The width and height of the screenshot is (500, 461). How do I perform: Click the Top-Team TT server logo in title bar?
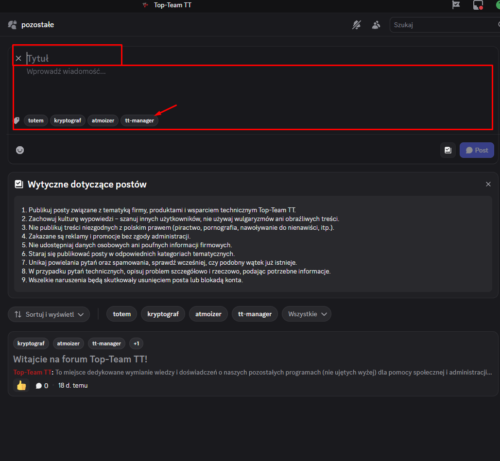[145, 5]
